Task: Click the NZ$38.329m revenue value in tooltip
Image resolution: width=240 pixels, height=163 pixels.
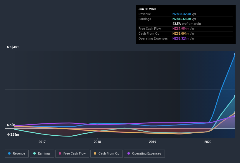Action: [x=182, y=14]
